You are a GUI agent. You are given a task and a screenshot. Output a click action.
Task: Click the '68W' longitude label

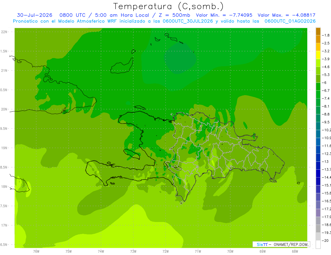(295, 251)
